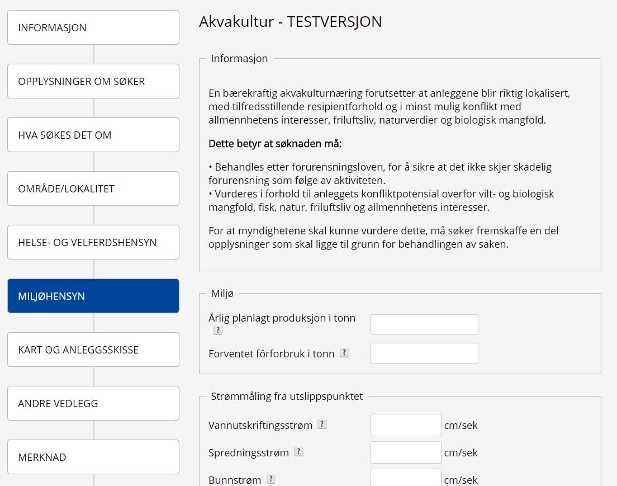617x486 pixels.
Task: Focus the Årlig planlagt produksjon field
Action: [424, 325]
